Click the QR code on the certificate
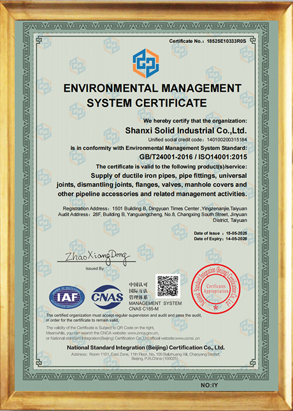 tap(168, 286)
